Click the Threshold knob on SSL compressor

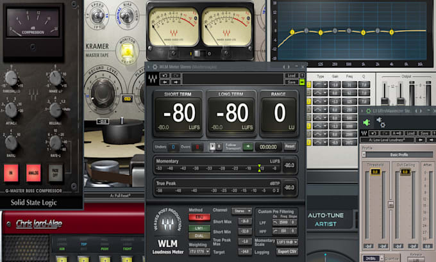(11, 78)
